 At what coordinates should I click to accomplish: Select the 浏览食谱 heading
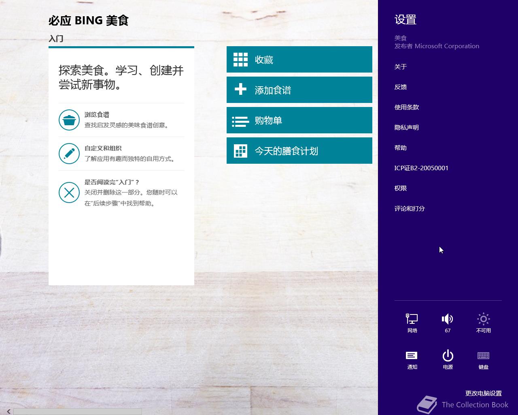97,115
